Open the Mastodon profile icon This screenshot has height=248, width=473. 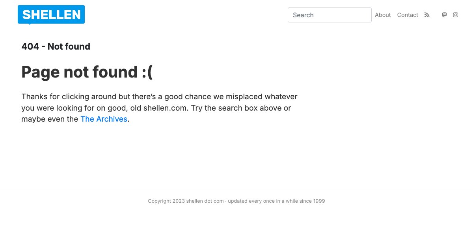[444, 15]
